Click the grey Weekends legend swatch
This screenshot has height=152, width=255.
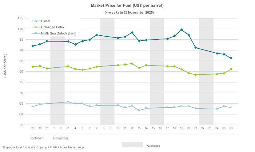coord(132,145)
